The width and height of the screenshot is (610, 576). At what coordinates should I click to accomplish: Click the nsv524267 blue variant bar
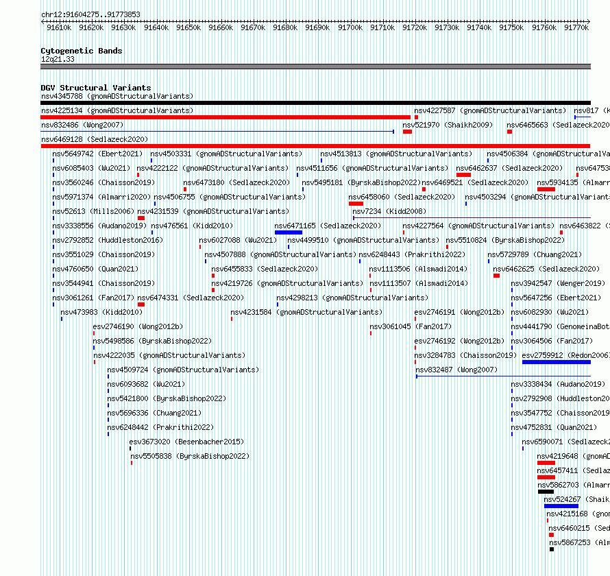[561, 506]
